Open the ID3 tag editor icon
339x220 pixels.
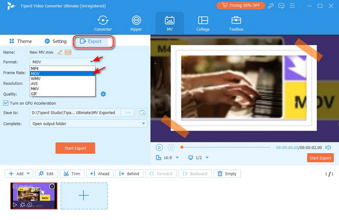(x=68, y=53)
